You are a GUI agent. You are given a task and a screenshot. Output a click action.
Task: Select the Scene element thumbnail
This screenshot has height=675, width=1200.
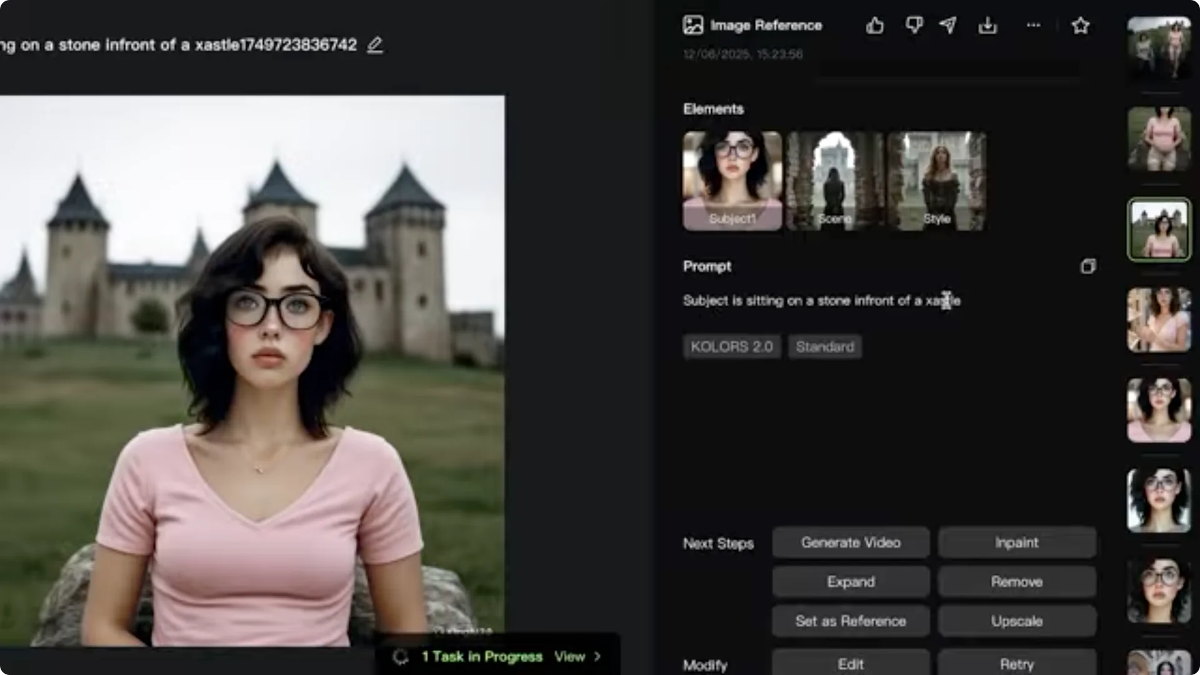(834, 181)
